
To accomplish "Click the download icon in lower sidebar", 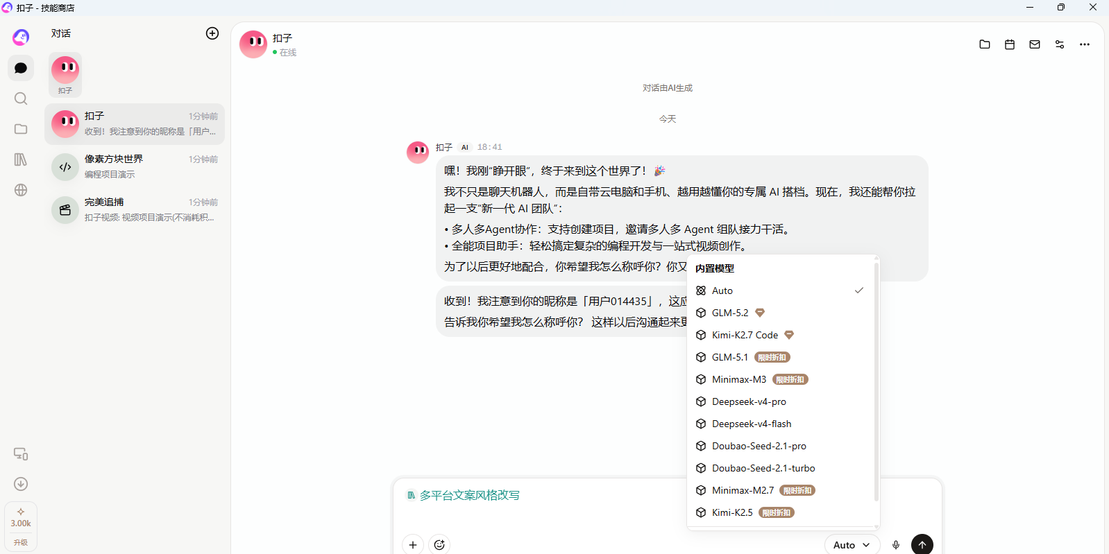I will (21, 484).
